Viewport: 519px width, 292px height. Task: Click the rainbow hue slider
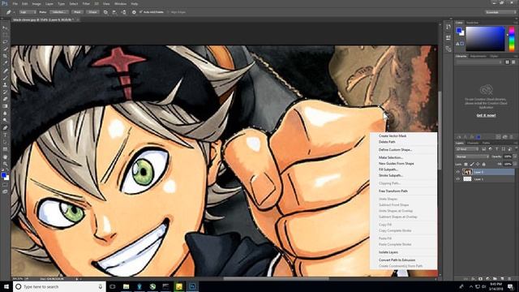[512, 39]
